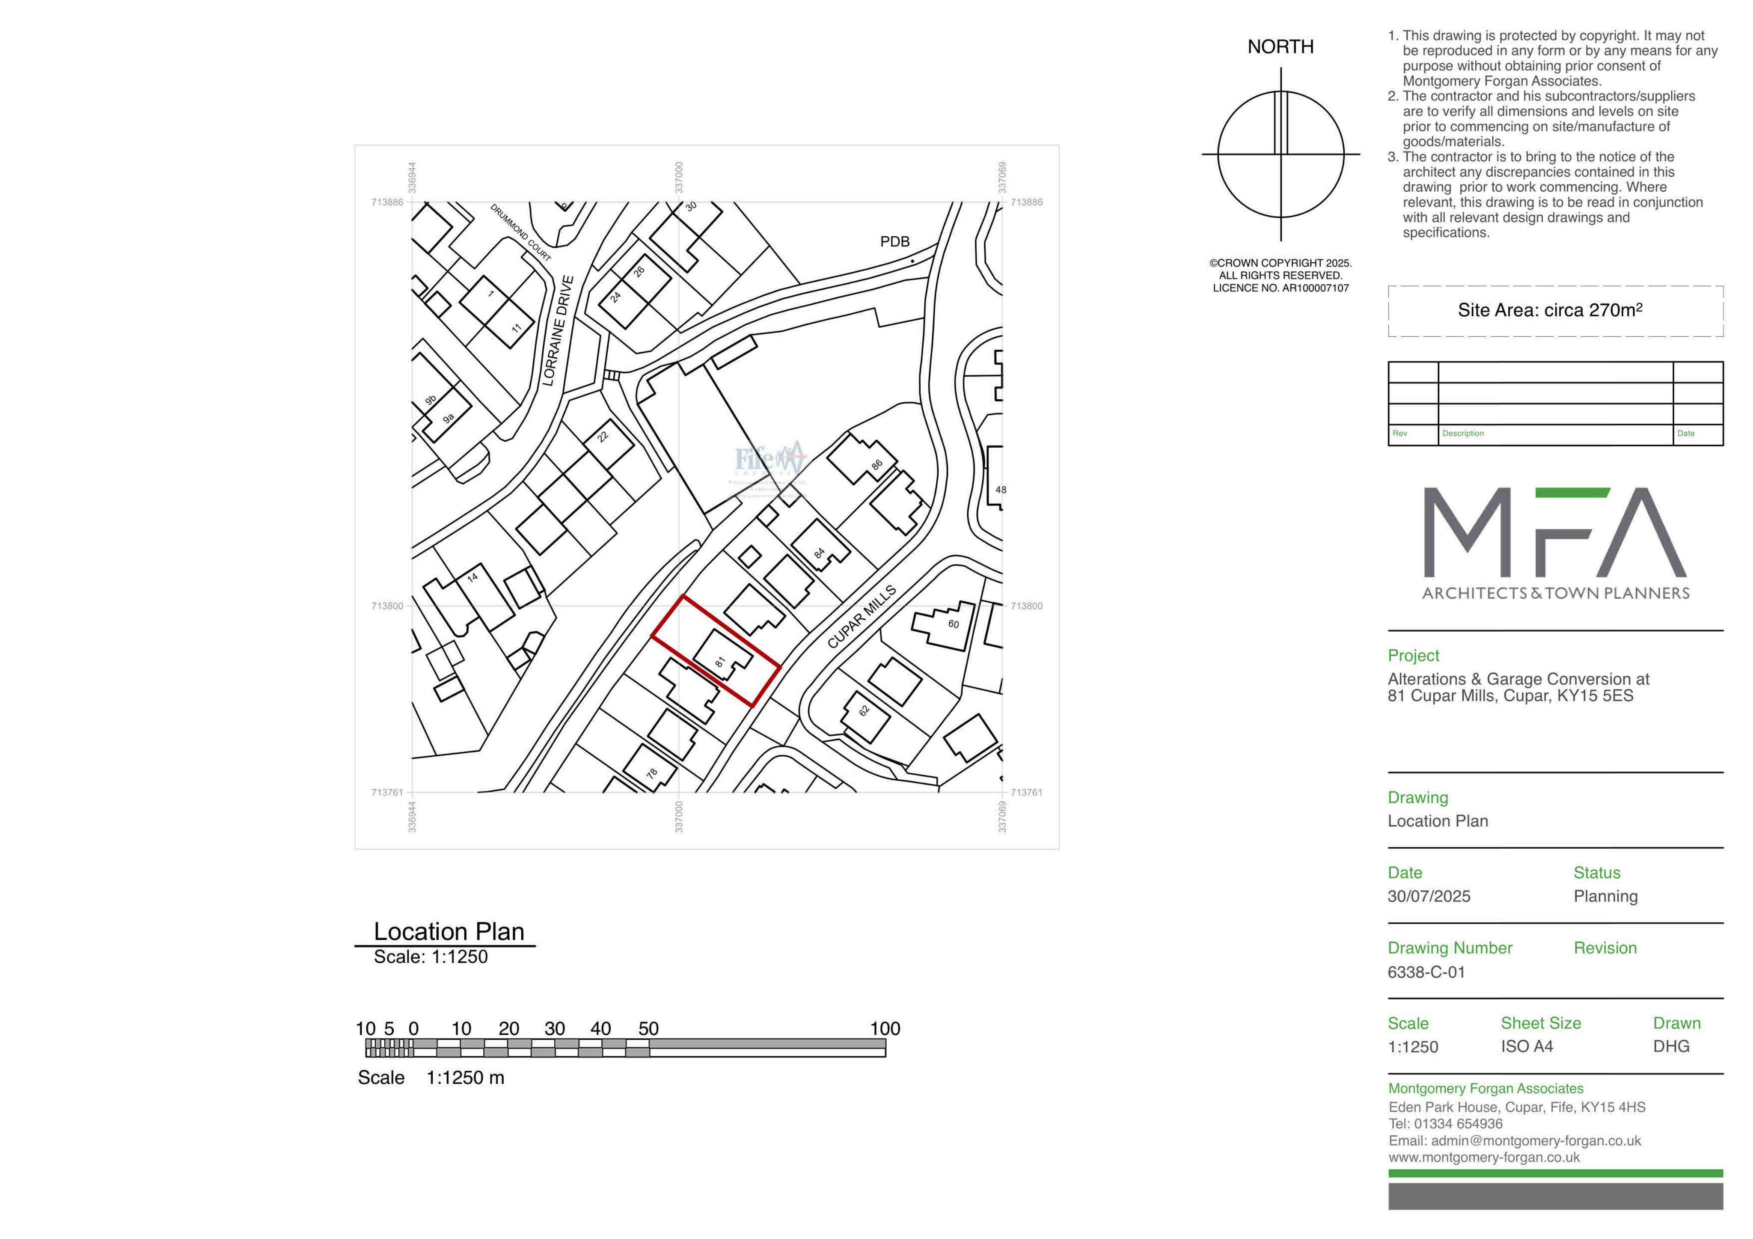The width and height of the screenshot is (1753, 1239).
Task: Click the date '30/07/2025'
Action: coord(1429,896)
